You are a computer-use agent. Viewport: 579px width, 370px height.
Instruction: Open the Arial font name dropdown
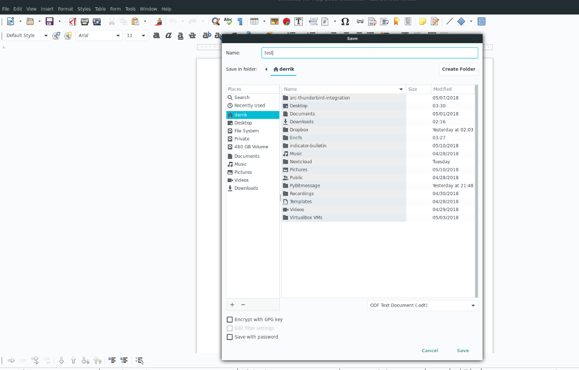[117, 35]
